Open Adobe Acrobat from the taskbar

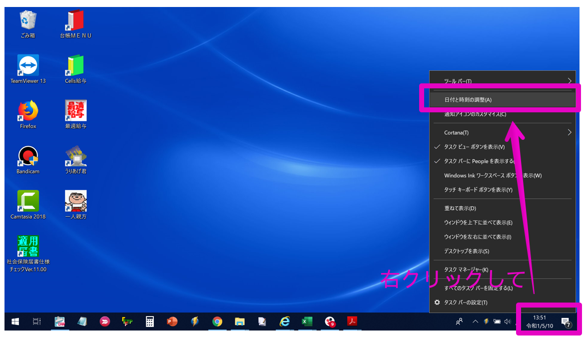(352, 322)
